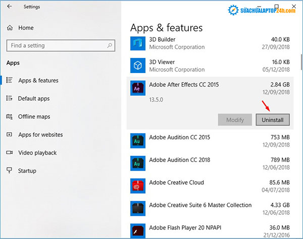Screen dimensions: 303x239
Task: Click the Creative Suite 6 icon
Action: pyautogui.click(x=138, y=208)
